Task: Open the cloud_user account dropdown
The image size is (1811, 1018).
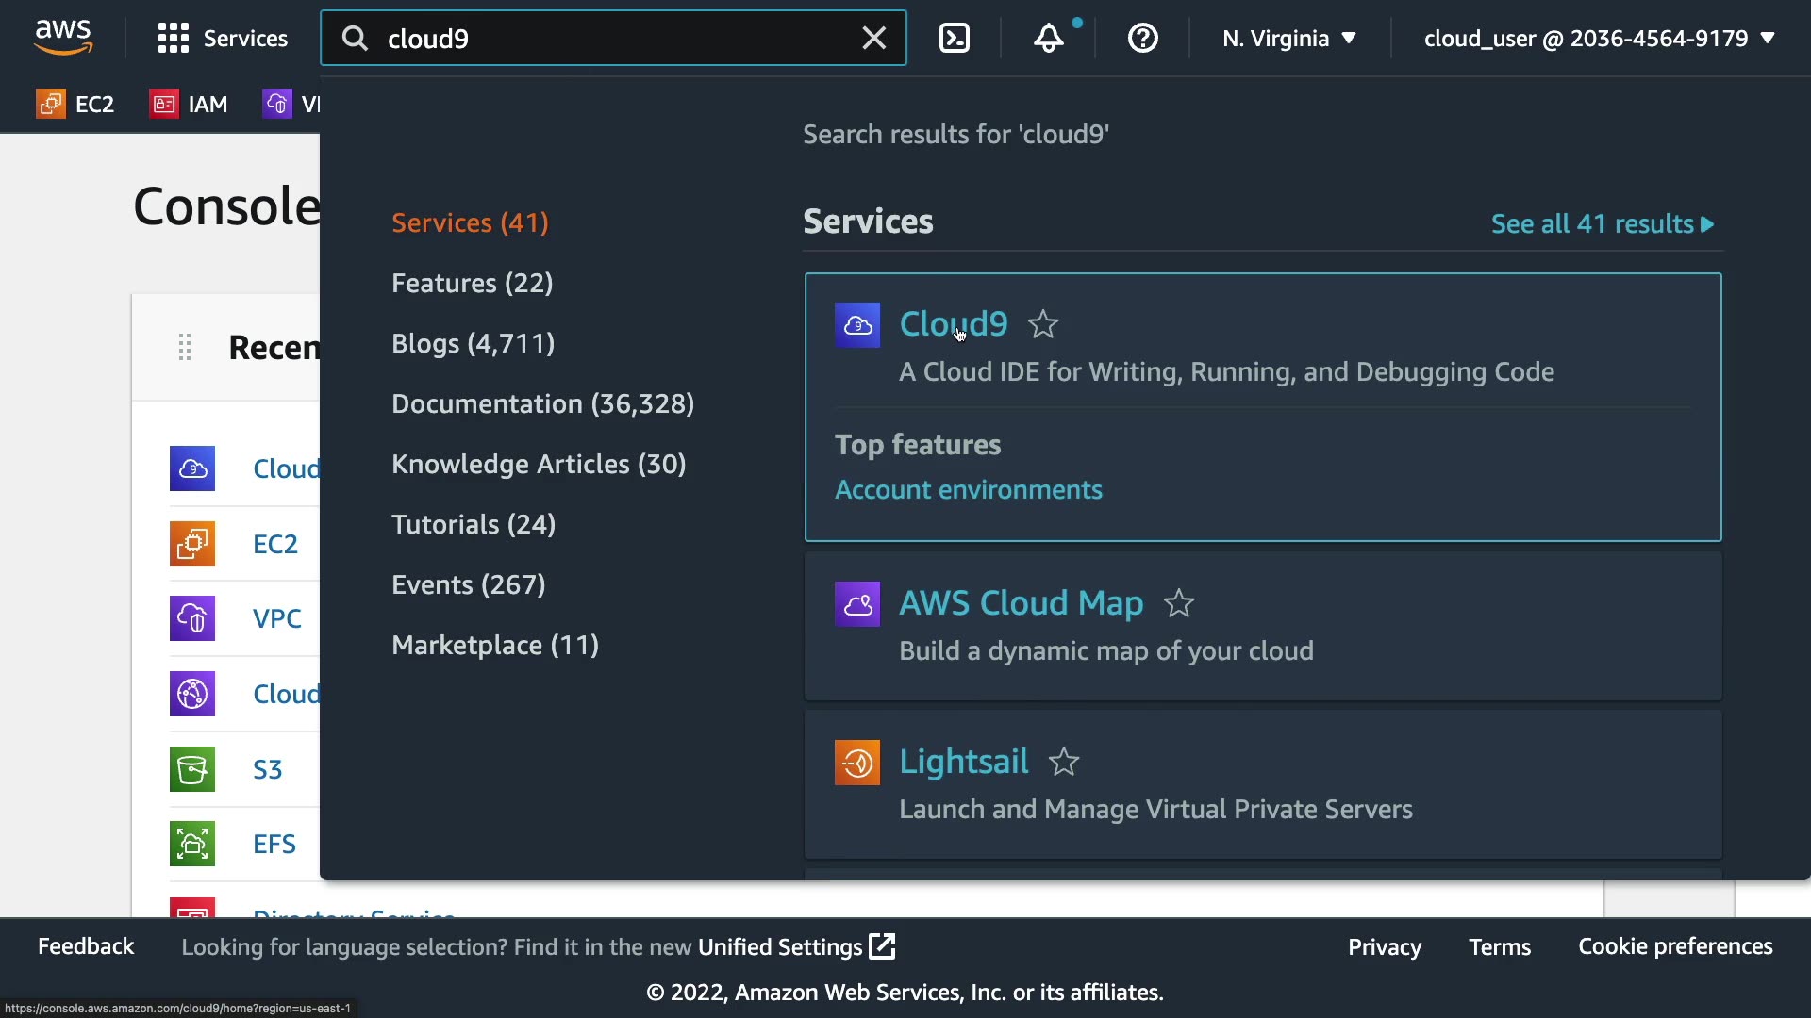Action: coord(1599,39)
